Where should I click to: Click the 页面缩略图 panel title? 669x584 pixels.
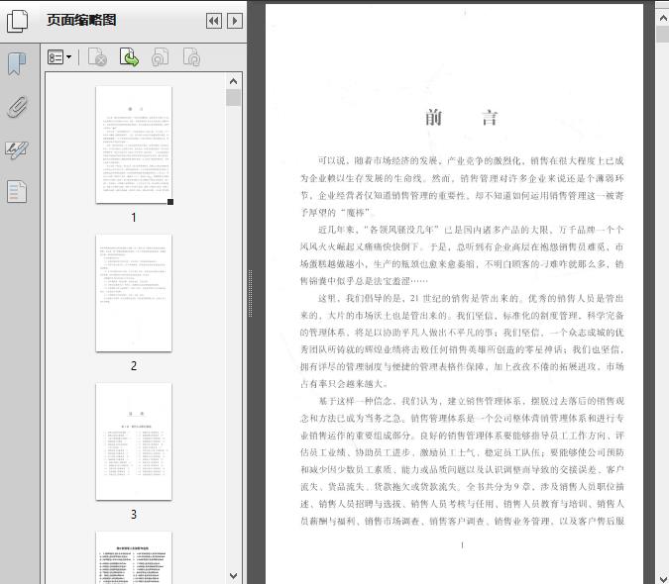point(81,20)
